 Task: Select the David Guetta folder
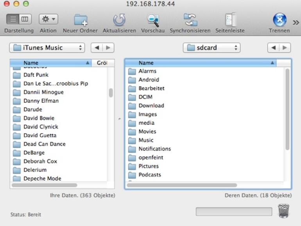[58, 135]
